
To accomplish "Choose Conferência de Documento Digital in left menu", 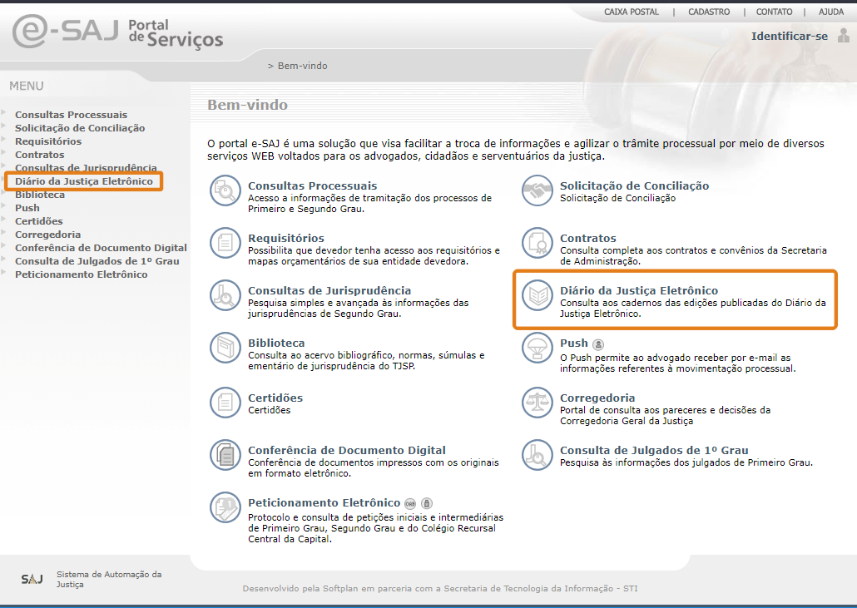I will pos(101,248).
